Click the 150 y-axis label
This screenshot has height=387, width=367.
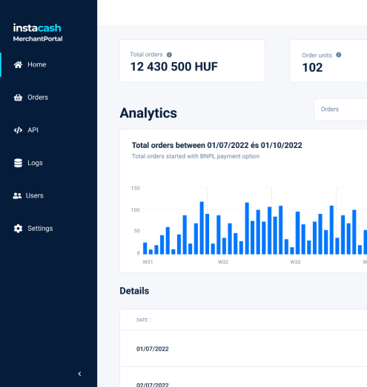point(135,188)
